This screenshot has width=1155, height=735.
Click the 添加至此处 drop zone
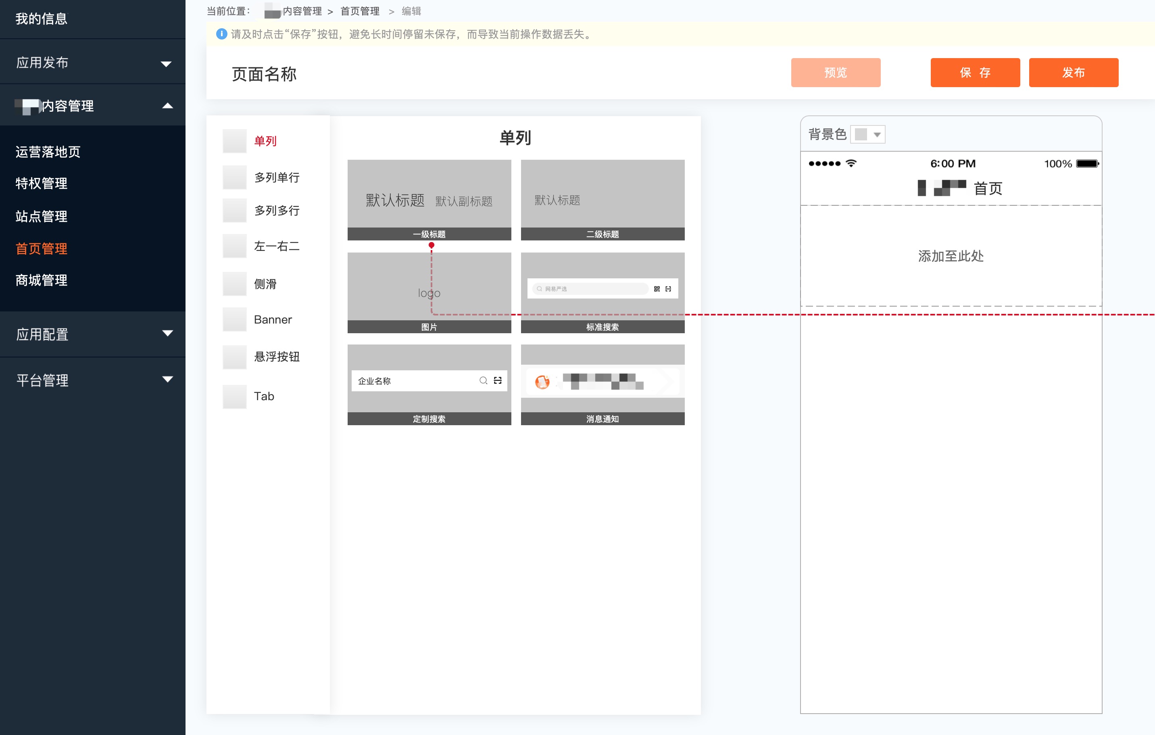point(951,256)
